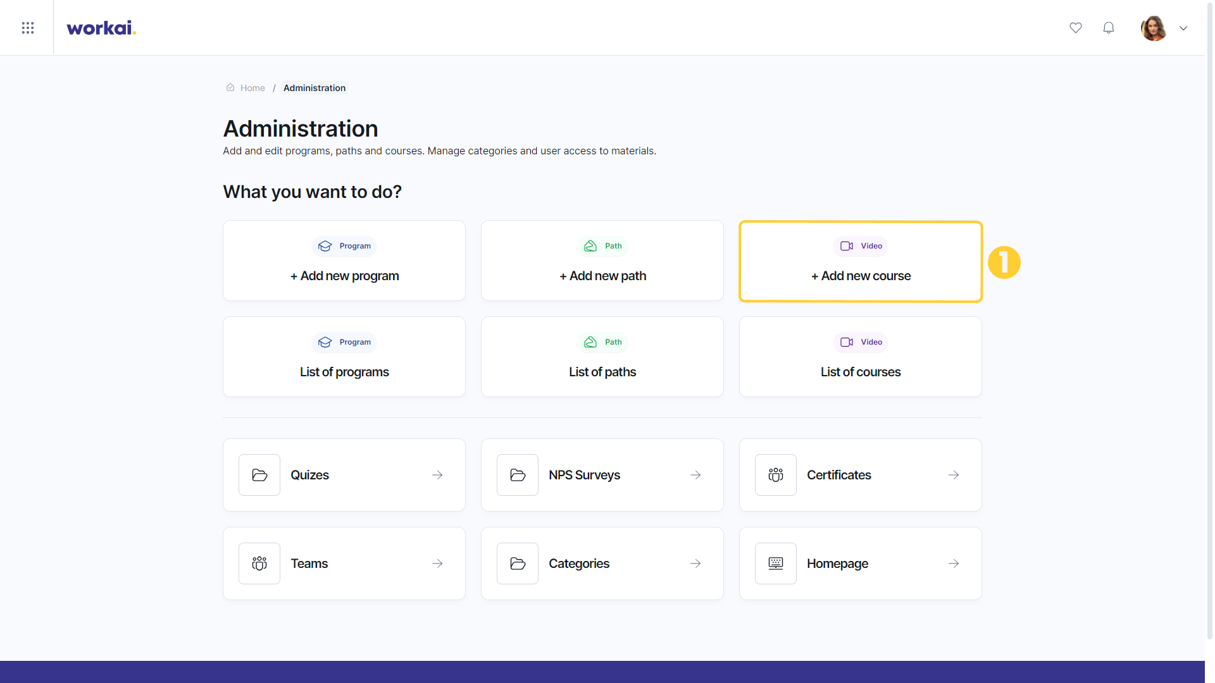Click Homepage keyboard icon
The height and width of the screenshot is (683, 1215).
click(776, 563)
